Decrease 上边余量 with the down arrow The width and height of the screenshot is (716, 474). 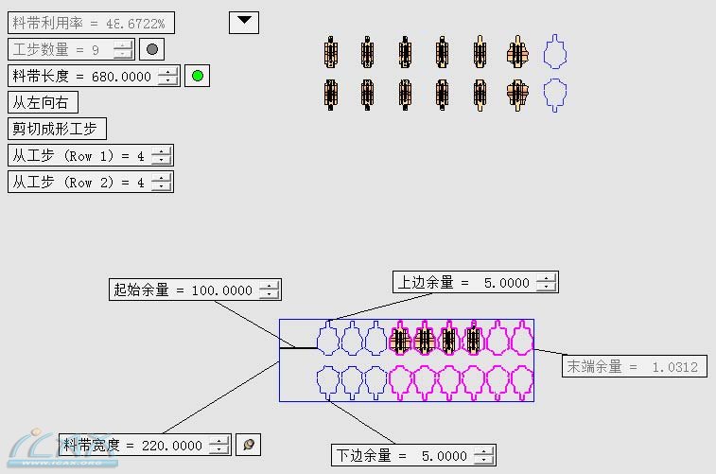(x=547, y=287)
